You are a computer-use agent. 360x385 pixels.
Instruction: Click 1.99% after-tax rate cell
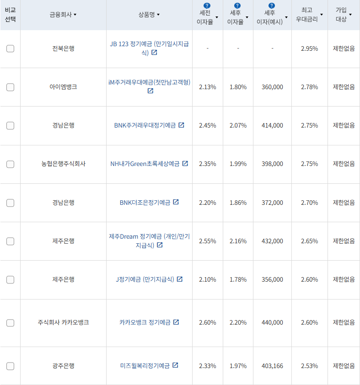tap(238, 164)
